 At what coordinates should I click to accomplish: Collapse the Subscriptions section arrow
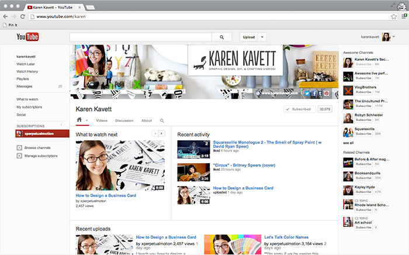click(61, 125)
